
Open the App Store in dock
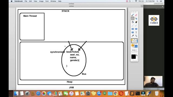click(99, 93)
